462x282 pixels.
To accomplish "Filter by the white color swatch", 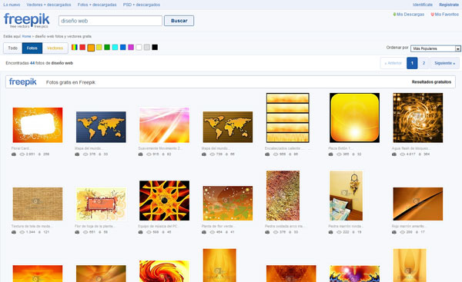I will [x=139, y=48].
